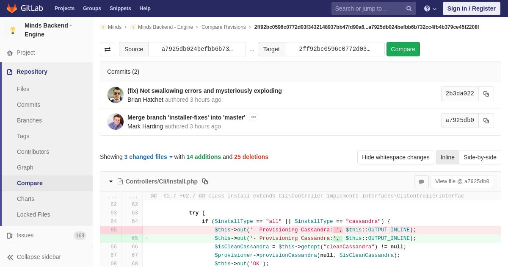Click Sign in / Register

[472, 8]
